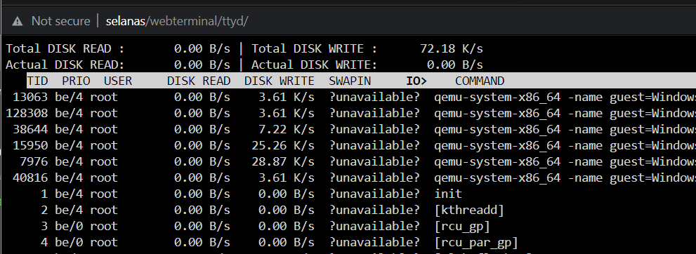Click the 'Not secure' label in address bar
Image resolution: width=696 pixels, height=254 pixels.
(x=61, y=21)
